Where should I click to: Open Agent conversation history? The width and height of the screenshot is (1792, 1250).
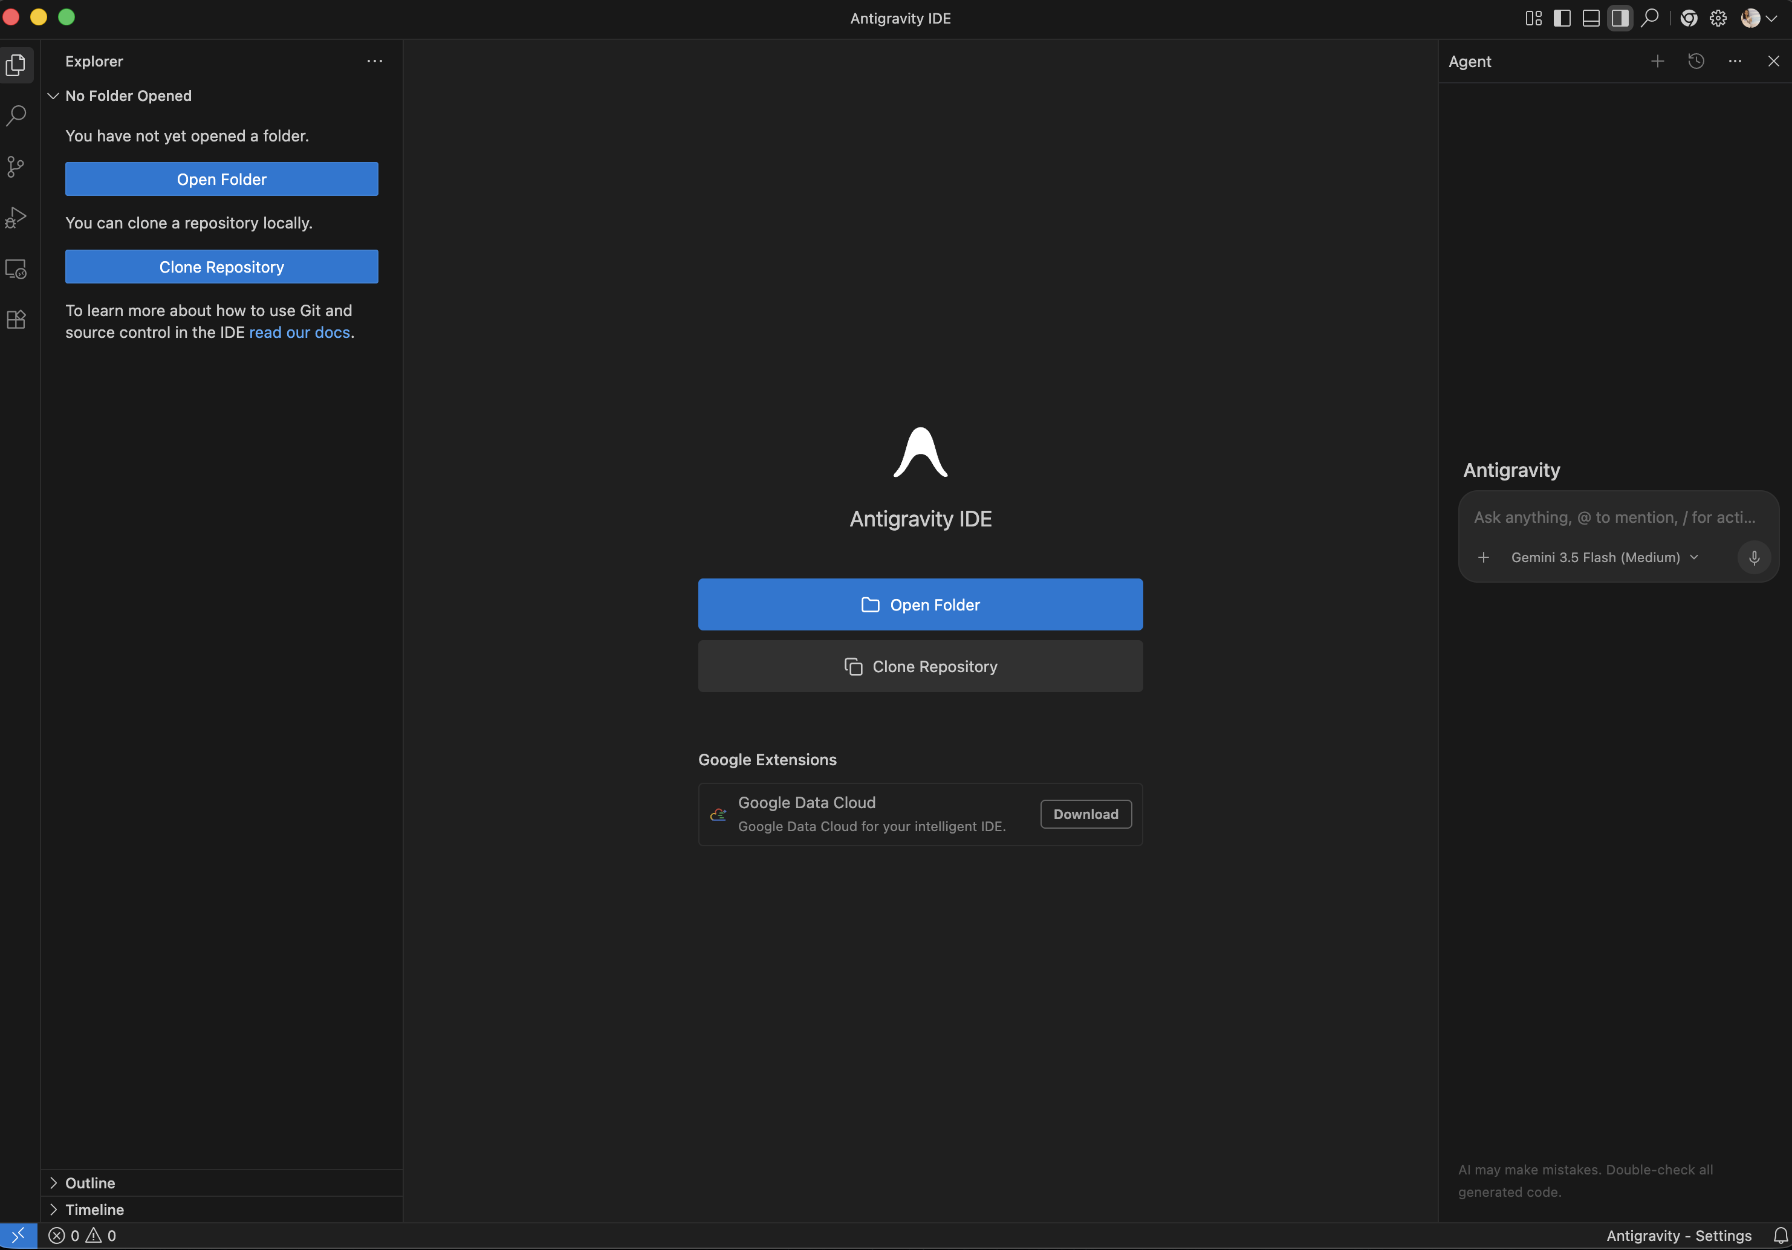(x=1696, y=61)
